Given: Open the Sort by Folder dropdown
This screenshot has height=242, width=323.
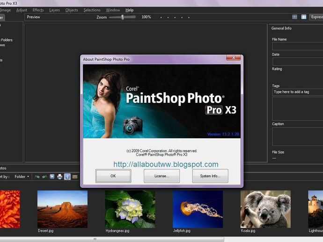Looking at the screenshot, I should 22,177.
